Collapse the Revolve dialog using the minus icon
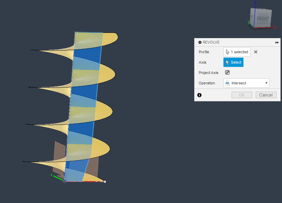This screenshot has width=282, height=203. 200,42
